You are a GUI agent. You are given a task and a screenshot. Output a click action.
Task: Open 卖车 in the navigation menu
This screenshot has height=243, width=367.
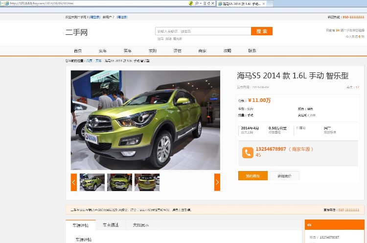click(103, 50)
